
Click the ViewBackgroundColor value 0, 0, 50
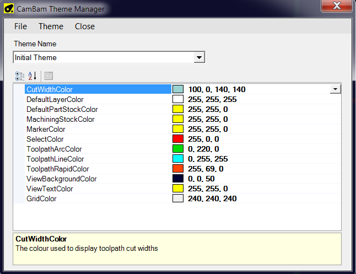(201, 179)
